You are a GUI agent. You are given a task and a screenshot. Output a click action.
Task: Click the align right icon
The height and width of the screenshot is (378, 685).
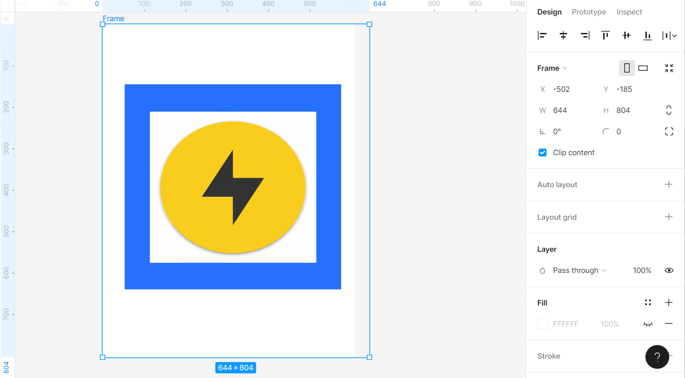[x=584, y=36]
